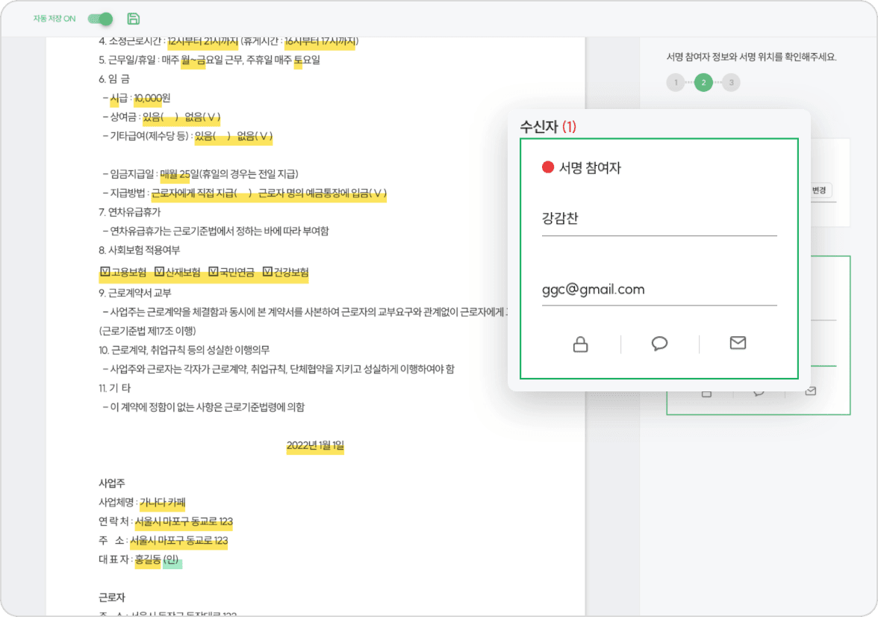
Task: Click the mail icon on the background signer card
Action: pos(810,391)
